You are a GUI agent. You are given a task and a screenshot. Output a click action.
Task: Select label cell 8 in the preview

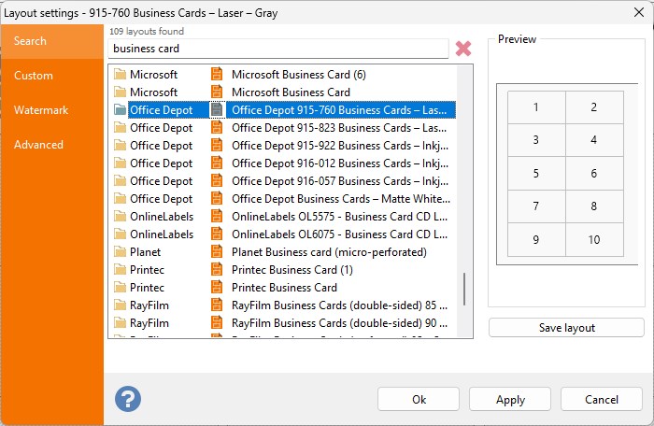point(594,206)
